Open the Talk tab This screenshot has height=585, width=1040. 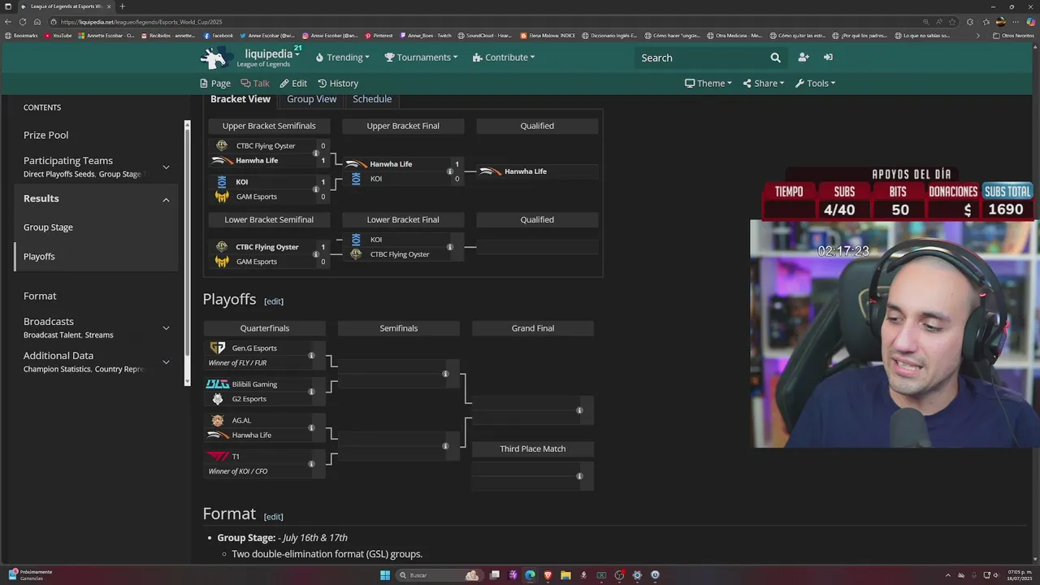pos(255,83)
